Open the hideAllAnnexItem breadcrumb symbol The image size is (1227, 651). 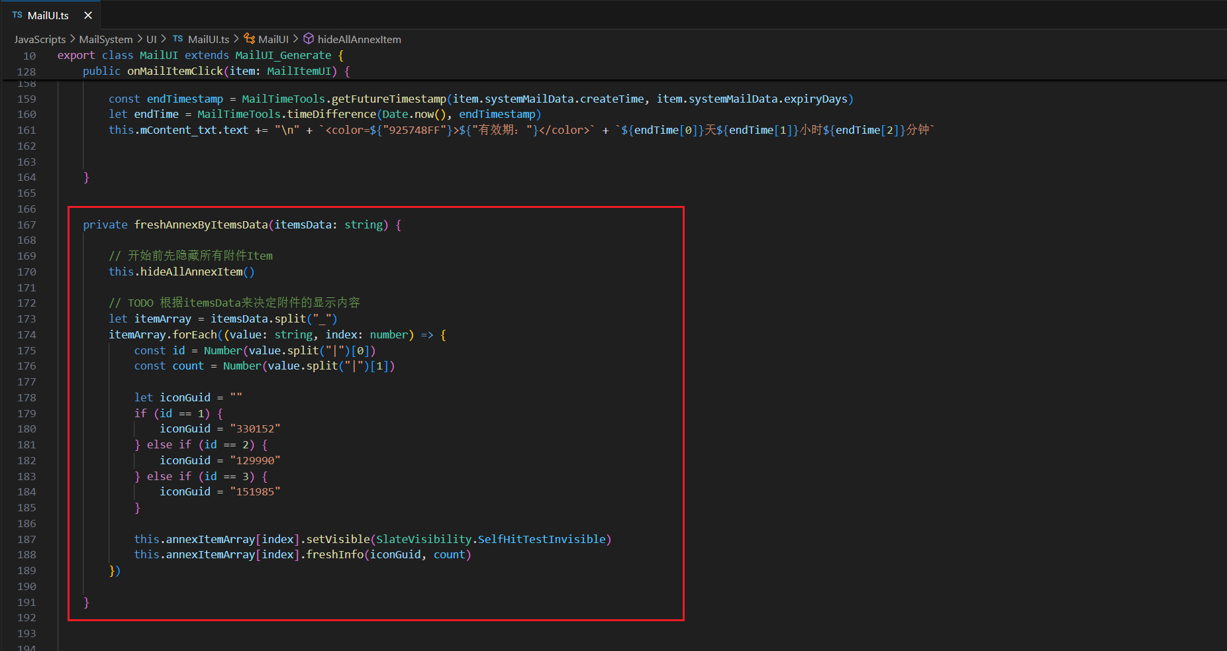tap(360, 39)
